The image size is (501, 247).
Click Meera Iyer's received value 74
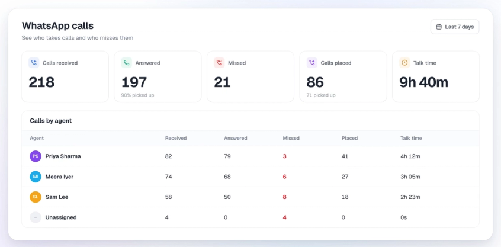[168, 177]
